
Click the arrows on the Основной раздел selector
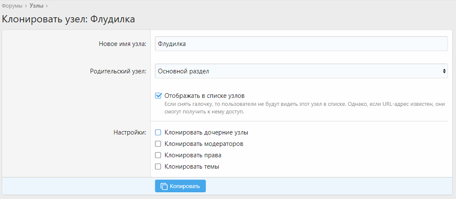coord(444,71)
